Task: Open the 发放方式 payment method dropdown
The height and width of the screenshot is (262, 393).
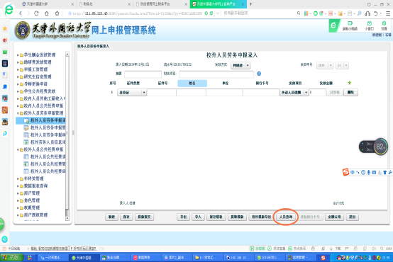Action: pyautogui.click(x=240, y=65)
